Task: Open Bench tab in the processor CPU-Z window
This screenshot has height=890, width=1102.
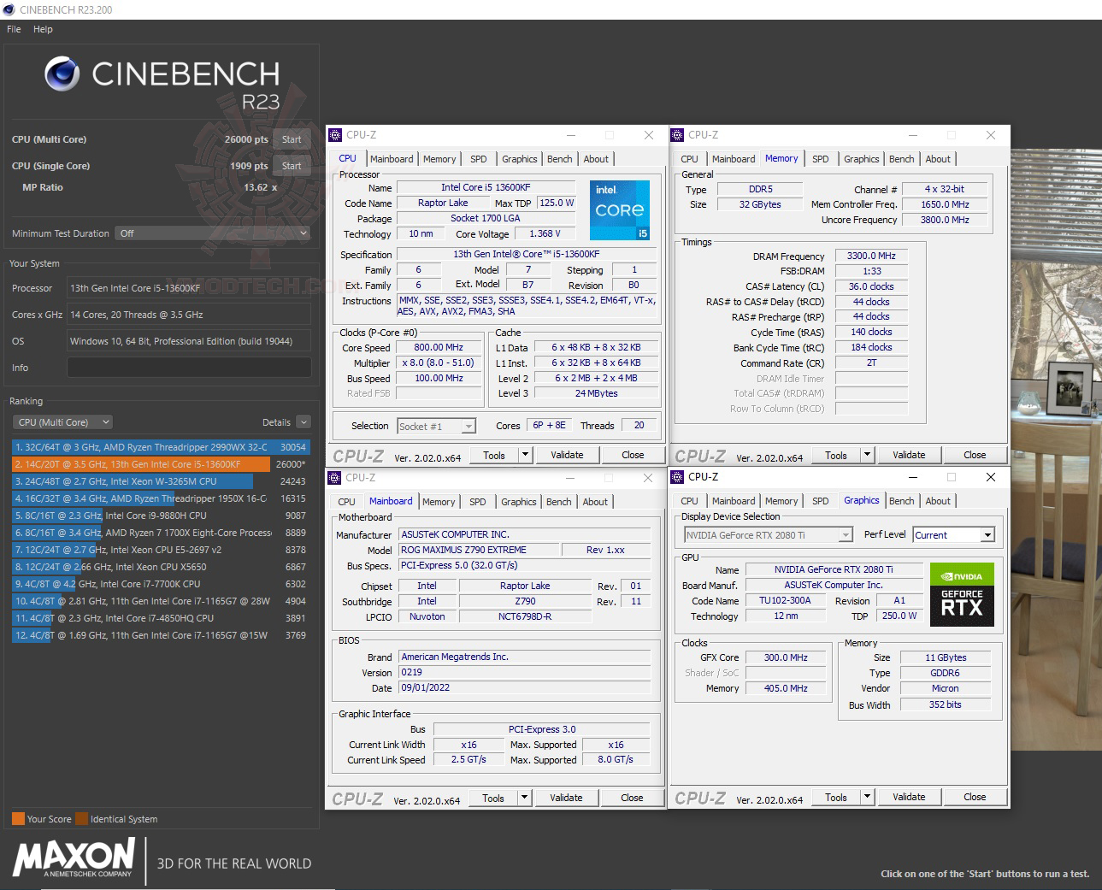Action: coord(560,159)
